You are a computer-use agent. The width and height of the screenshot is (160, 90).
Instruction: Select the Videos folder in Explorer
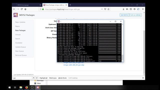point(38,83)
